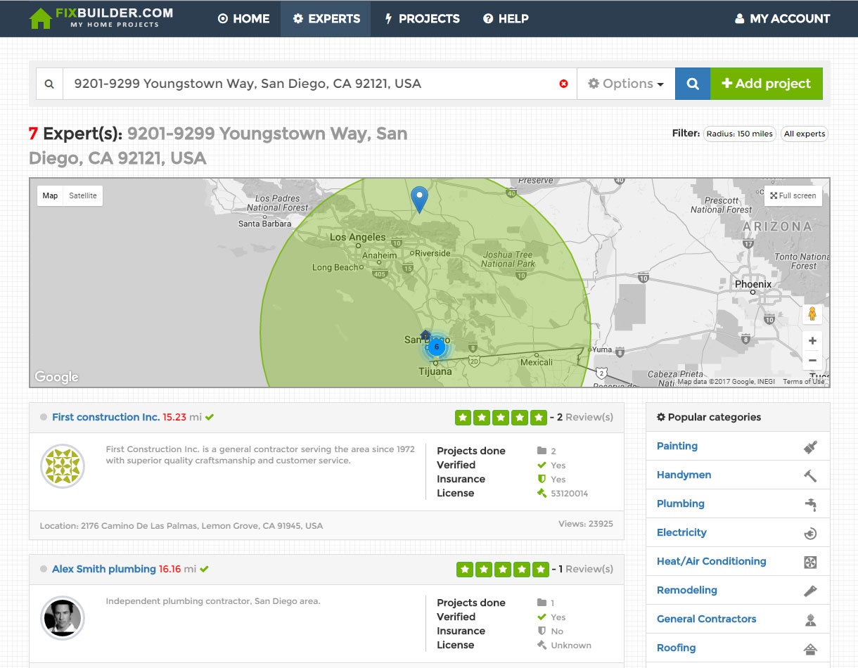
Task: Click Alex Smith plumbing star rating
Action: (502, 570)
